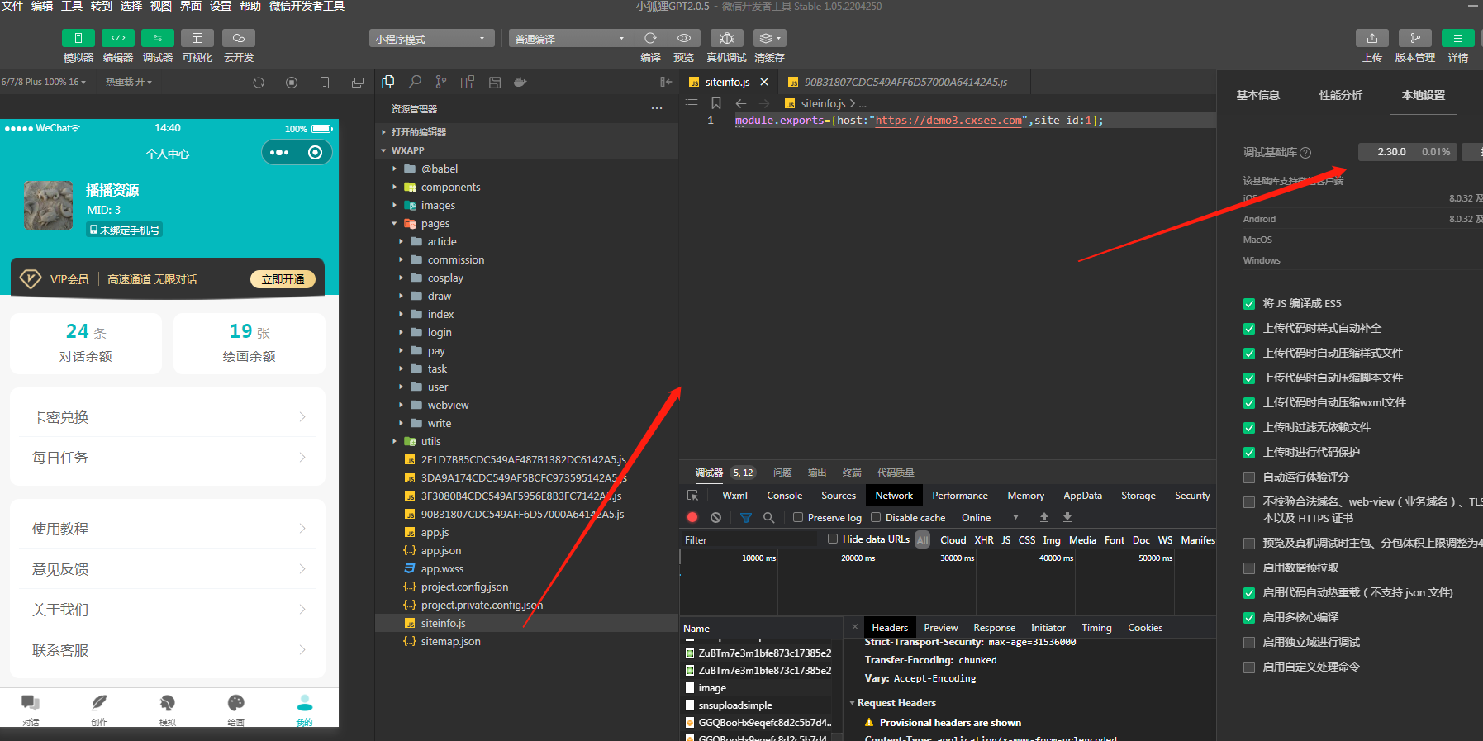Expand the components folder
The width and height of the screenshot is (1483, 741).
pos(394,188)
